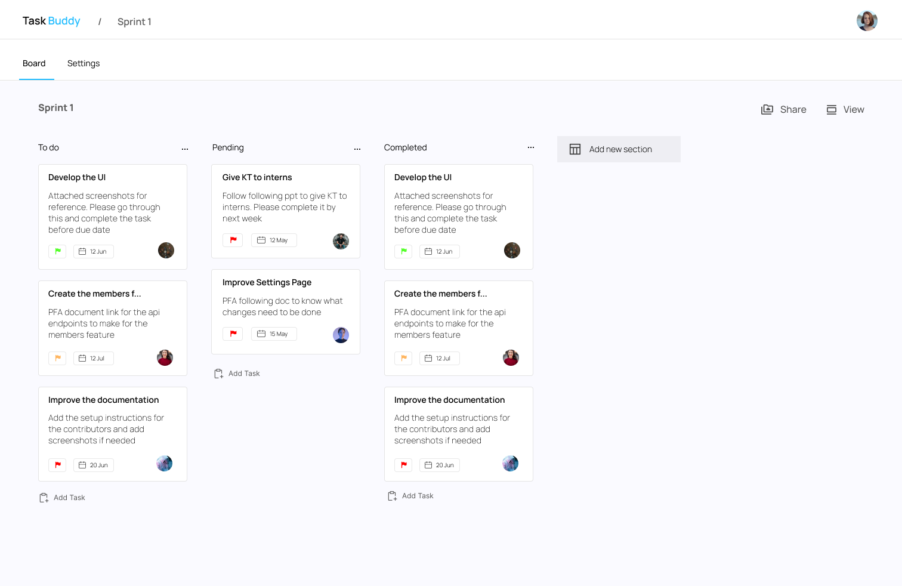
Task: Open the Share panel
Action: [x=783, y=109]
